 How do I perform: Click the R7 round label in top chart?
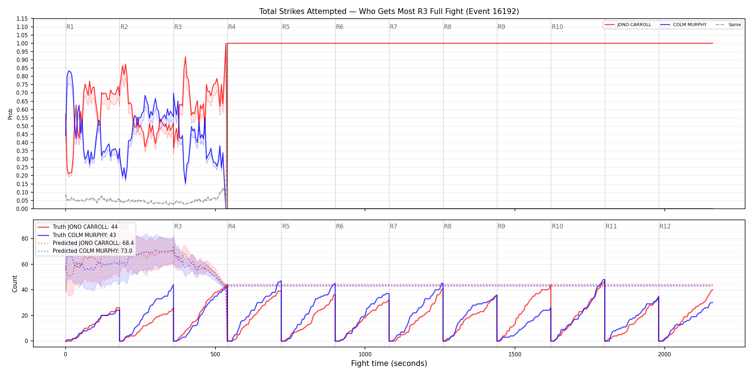[x=393, y=27]
